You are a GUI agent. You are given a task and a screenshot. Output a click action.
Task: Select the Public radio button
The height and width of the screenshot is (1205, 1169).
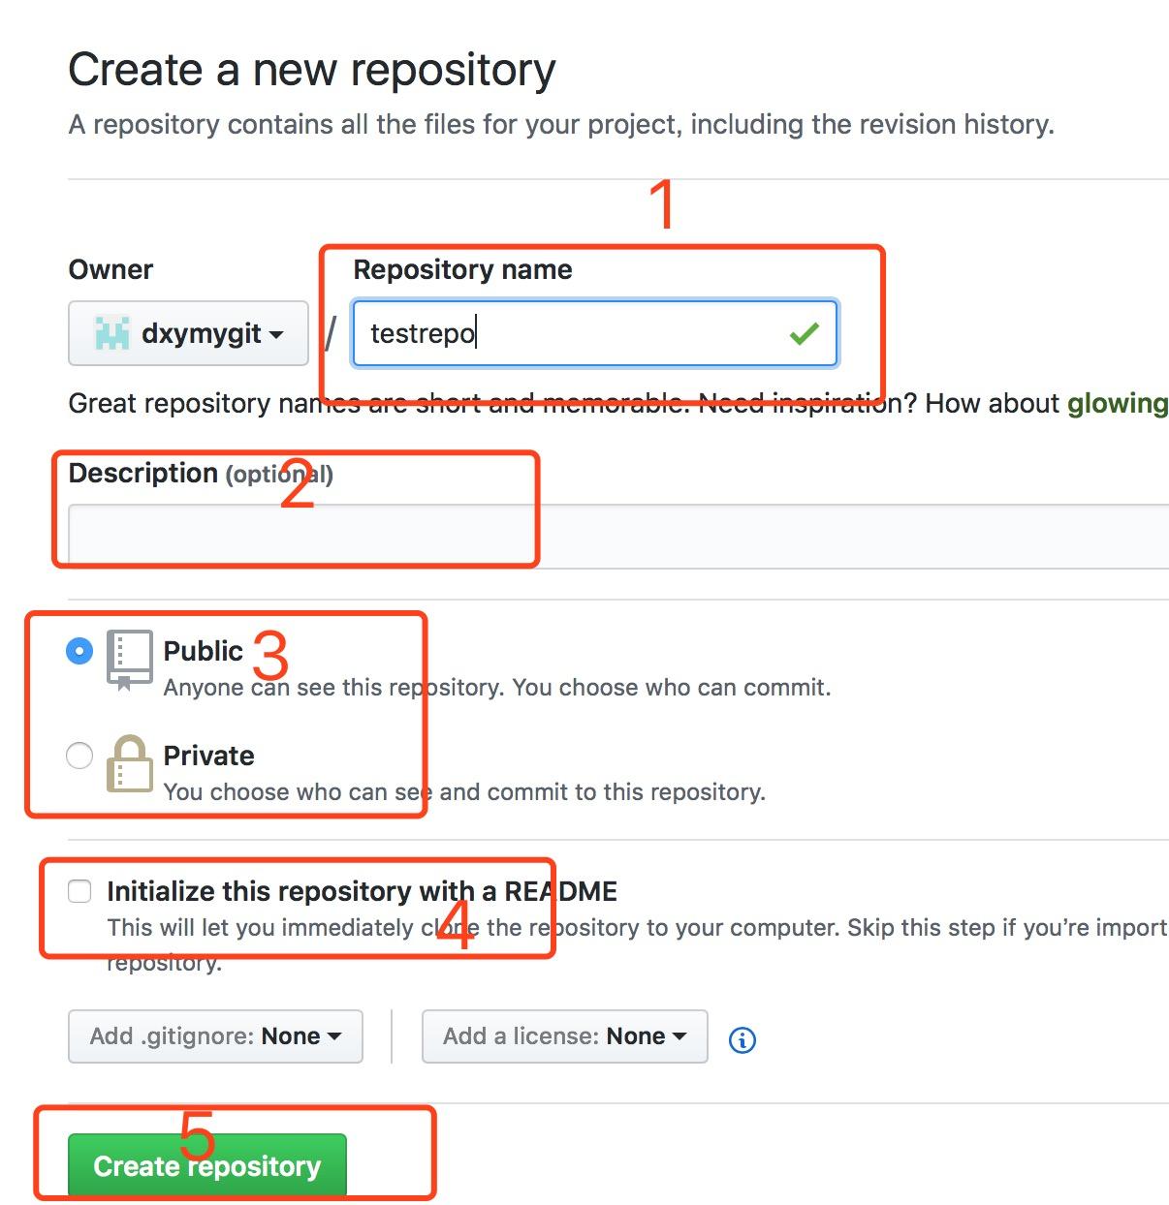point(79,651)
